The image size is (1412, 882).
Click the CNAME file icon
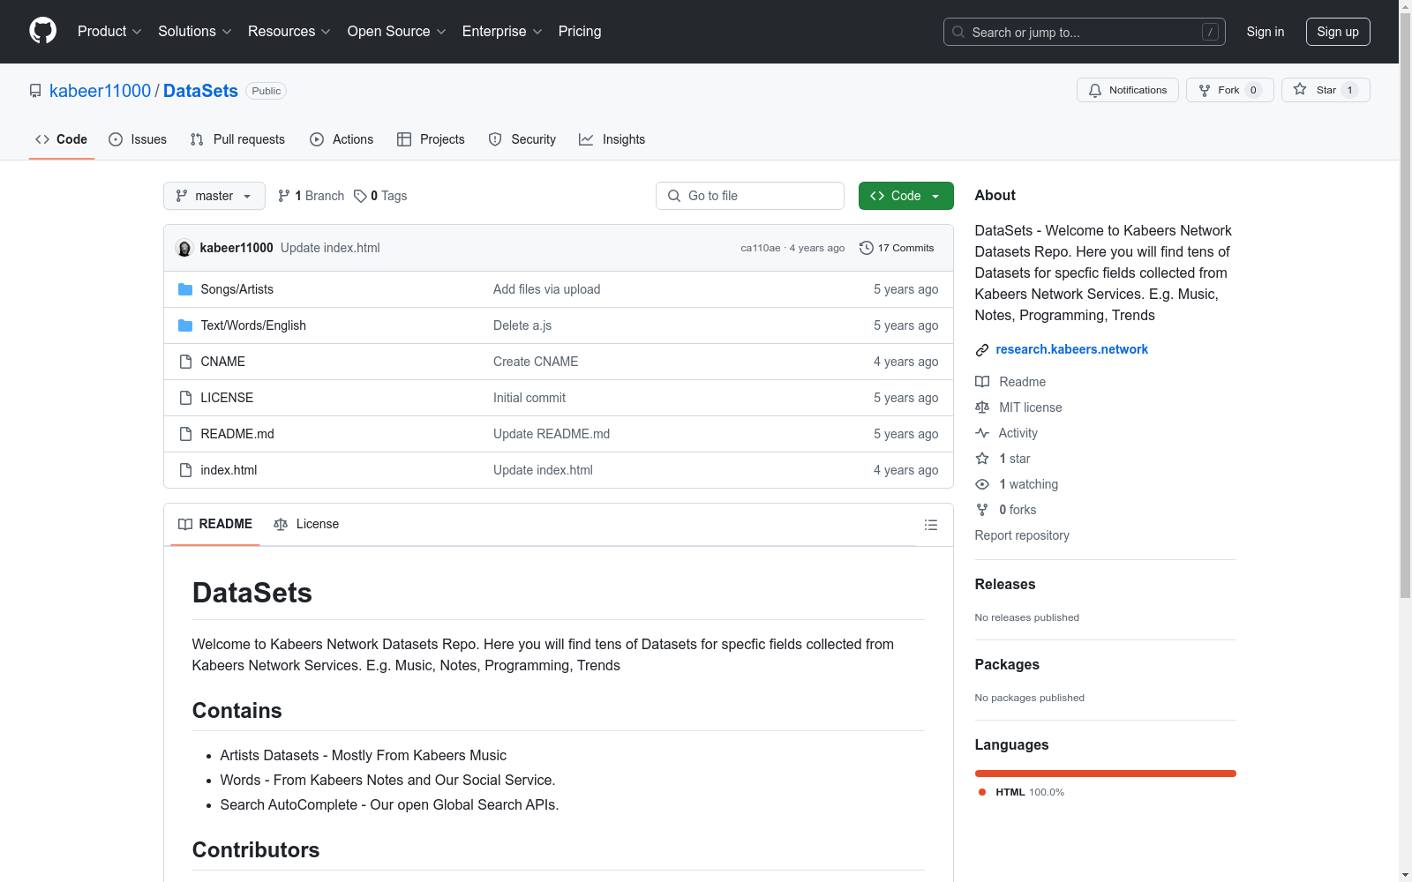tap(185, 362)
